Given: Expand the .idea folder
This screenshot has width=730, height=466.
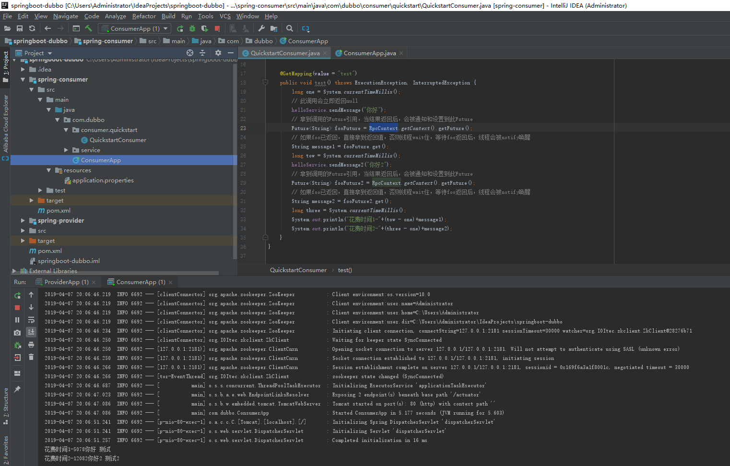Looking at the screenshot, I should tap(23, 70).
